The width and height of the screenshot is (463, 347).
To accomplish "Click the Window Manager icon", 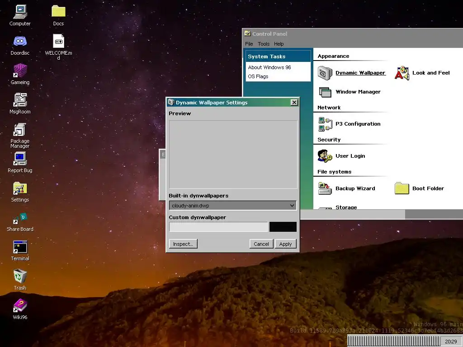I will tap(325, 92).
